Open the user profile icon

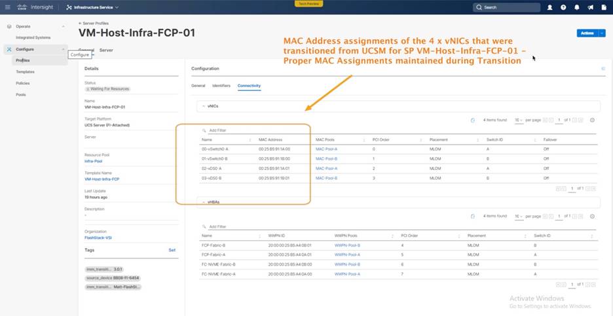[549, 7]
